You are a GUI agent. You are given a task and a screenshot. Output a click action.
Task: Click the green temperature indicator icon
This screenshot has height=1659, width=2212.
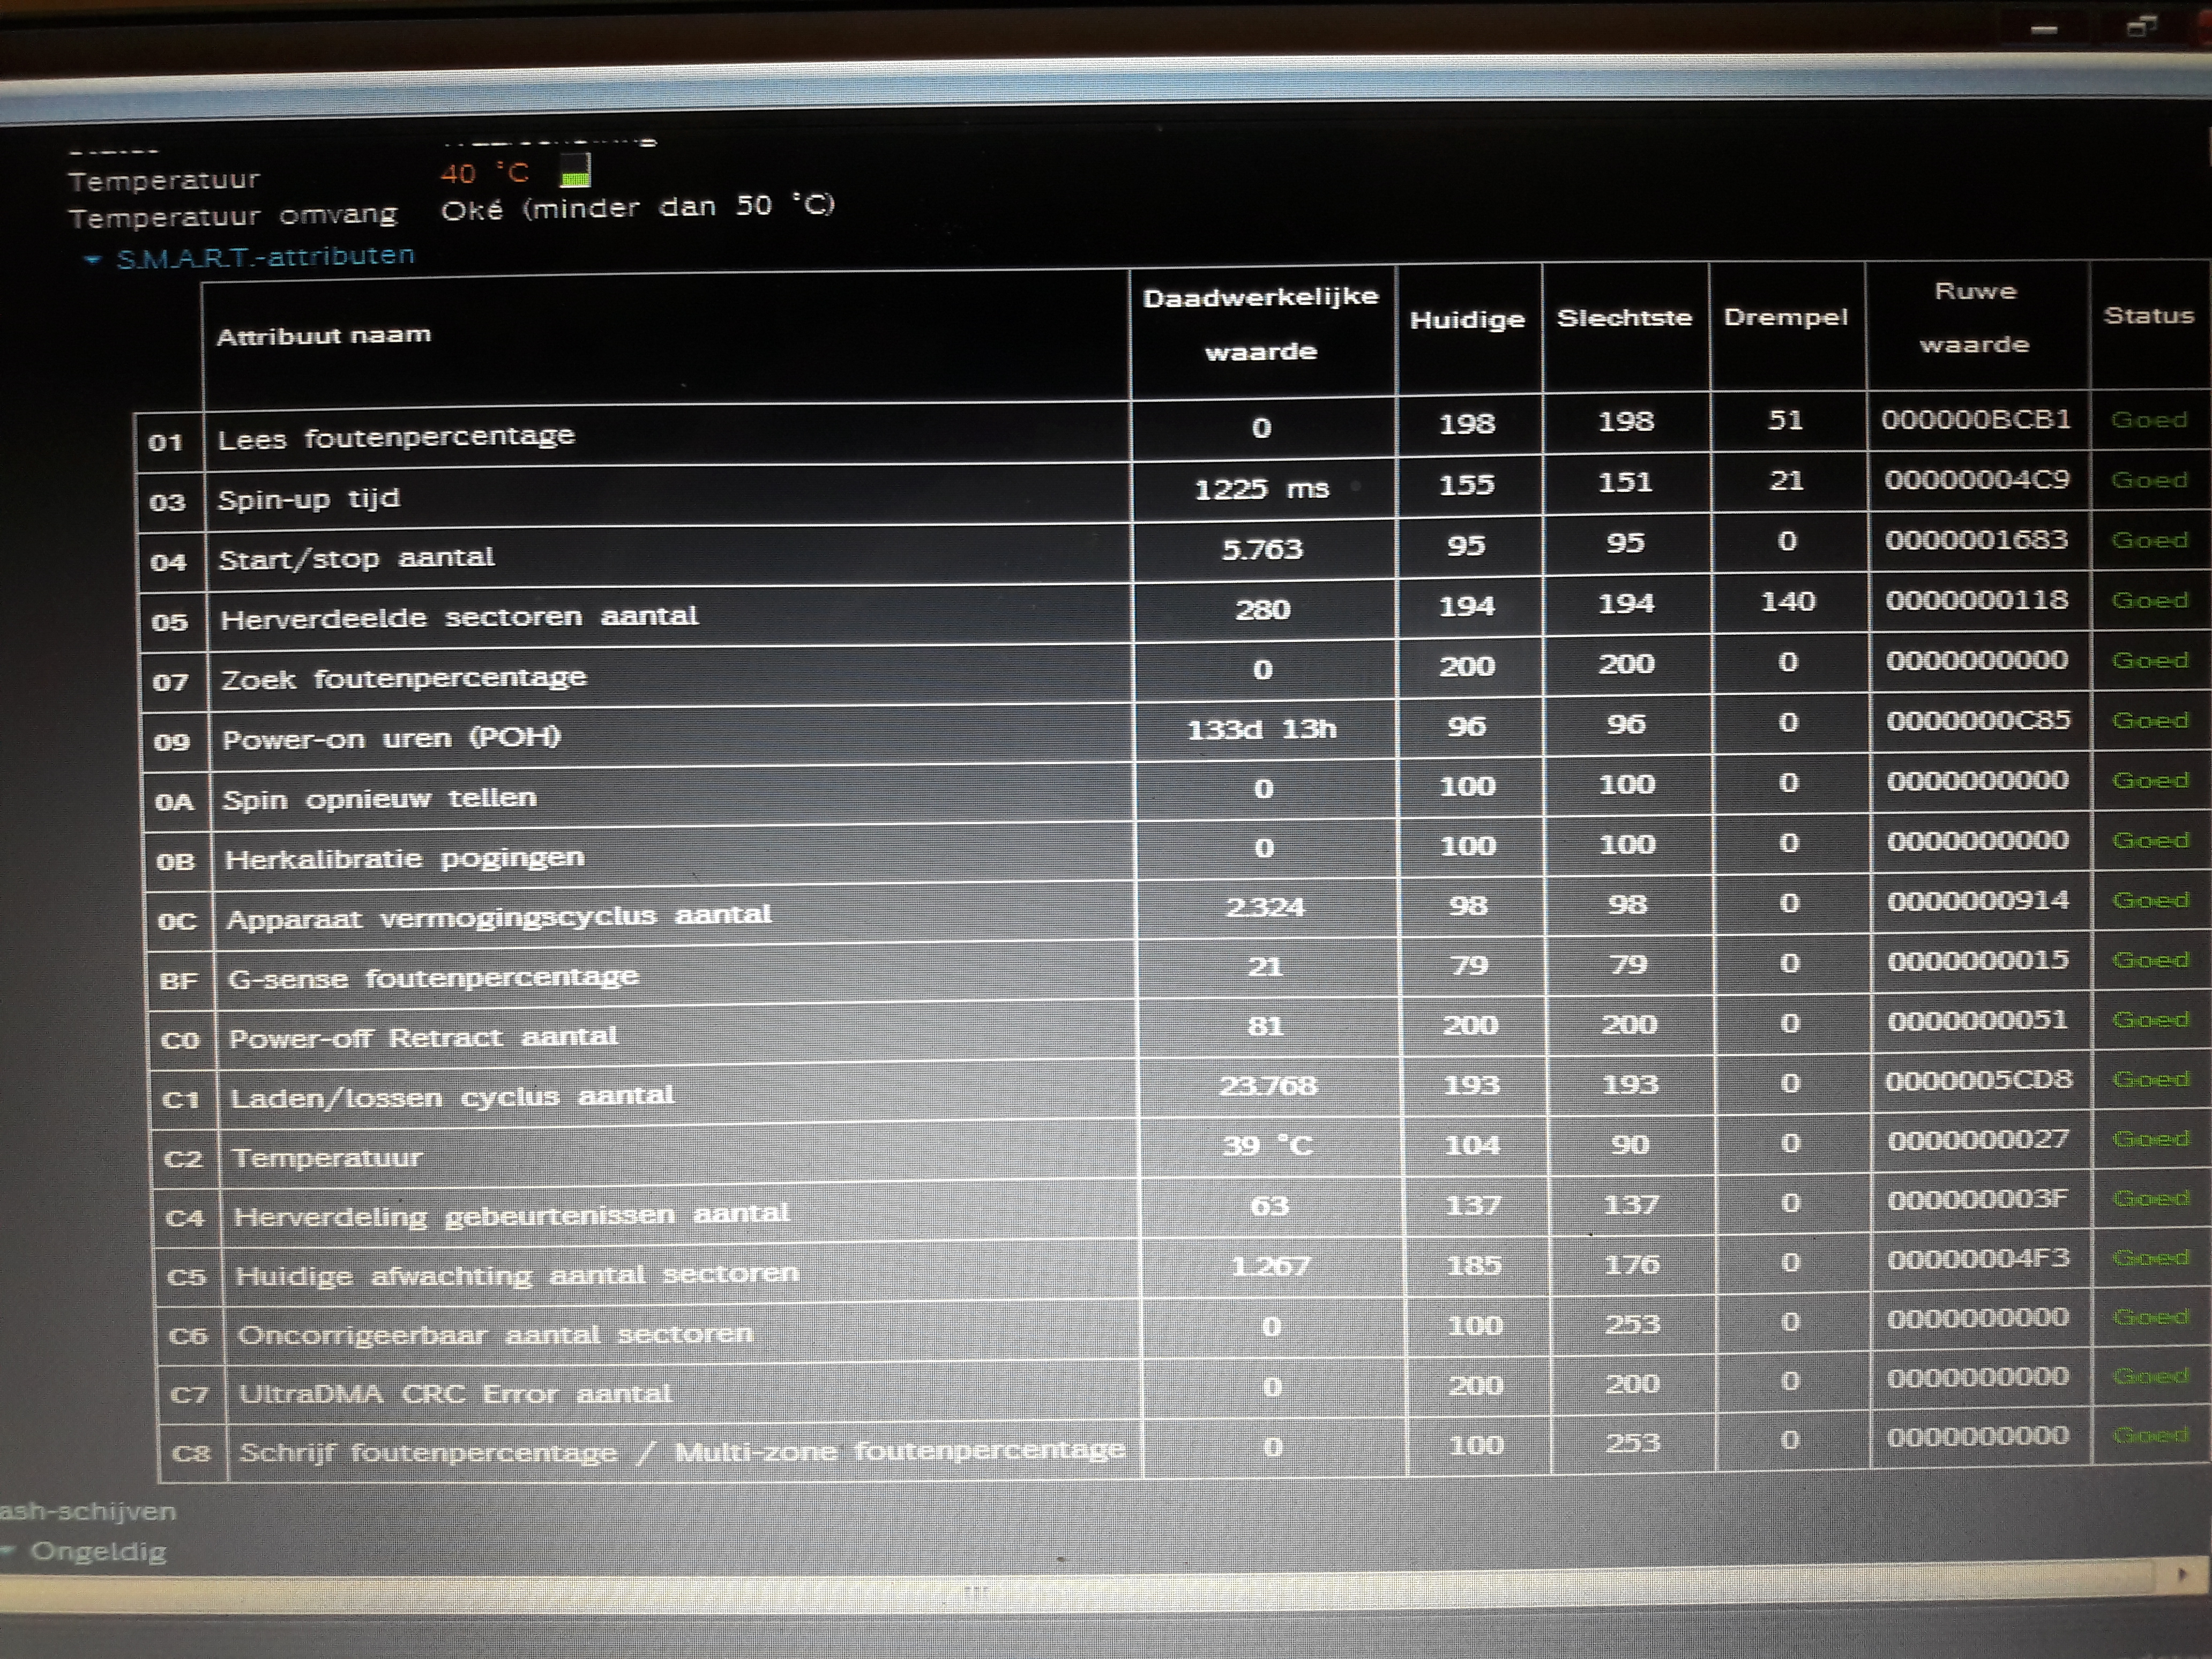575,171
